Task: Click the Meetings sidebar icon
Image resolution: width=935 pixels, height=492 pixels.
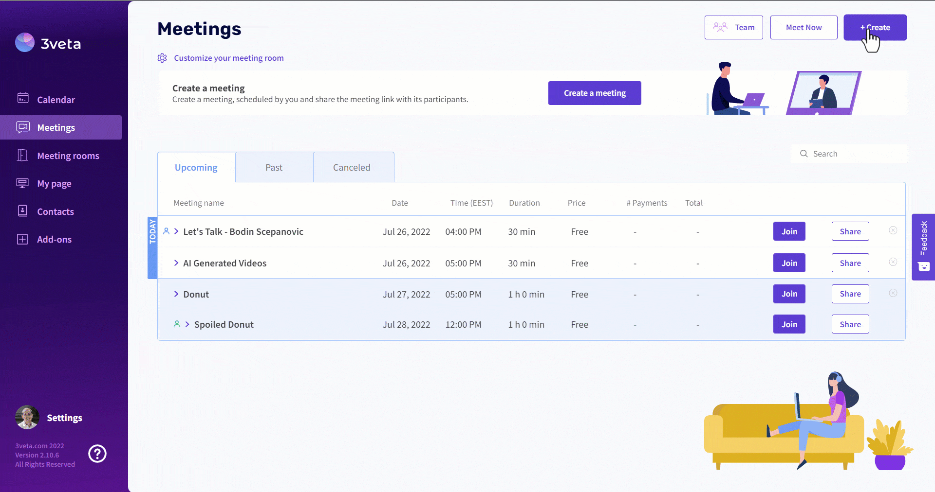Action: coord(23,127)
